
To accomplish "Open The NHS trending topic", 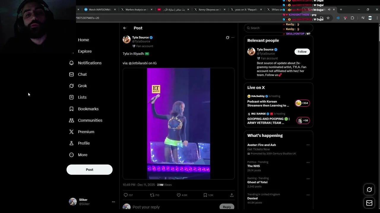I will (x=254, y=166).
